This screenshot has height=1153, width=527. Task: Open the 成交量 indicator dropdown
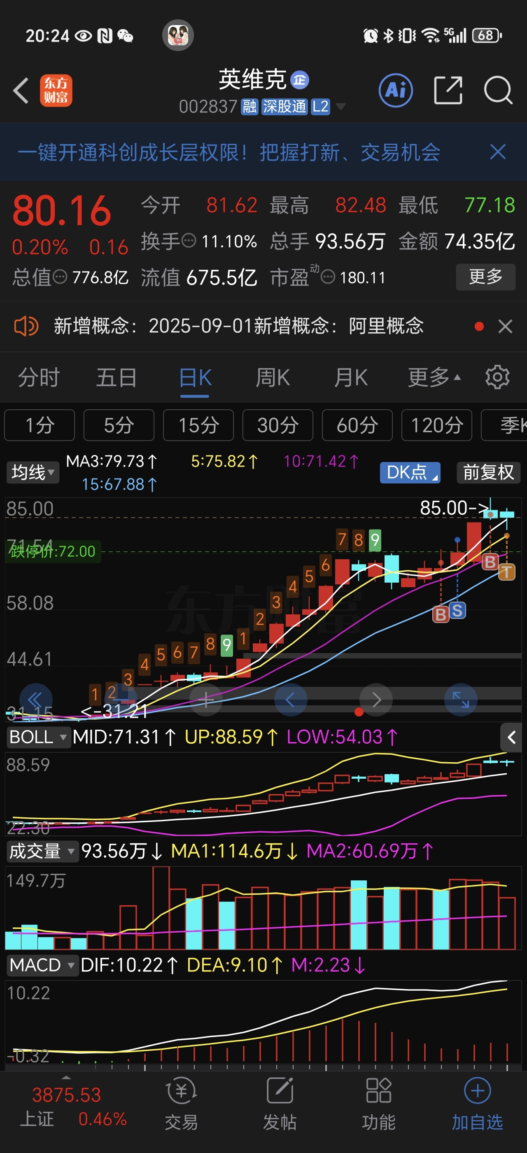pyautogui.click(x=42, y=851)
